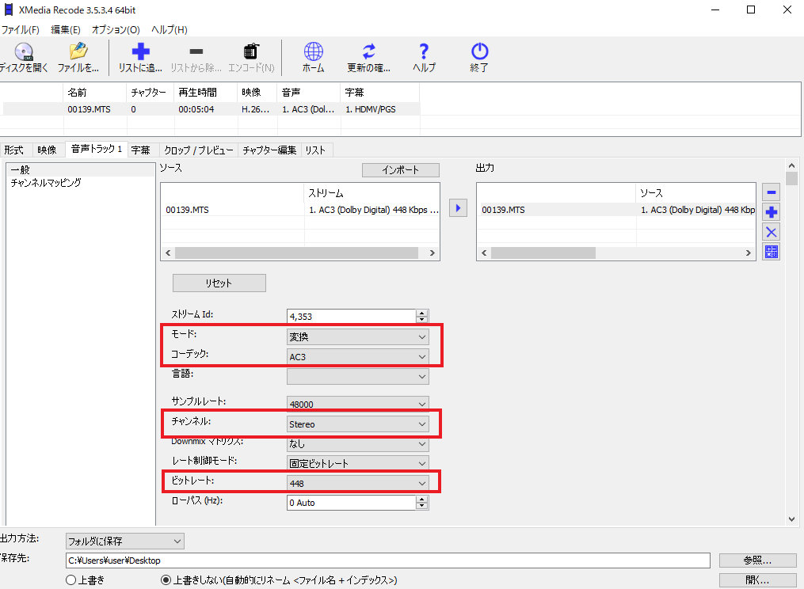Add to list with blue plus icon
Viewport: 804px width, 589px height.
point(140,58)
